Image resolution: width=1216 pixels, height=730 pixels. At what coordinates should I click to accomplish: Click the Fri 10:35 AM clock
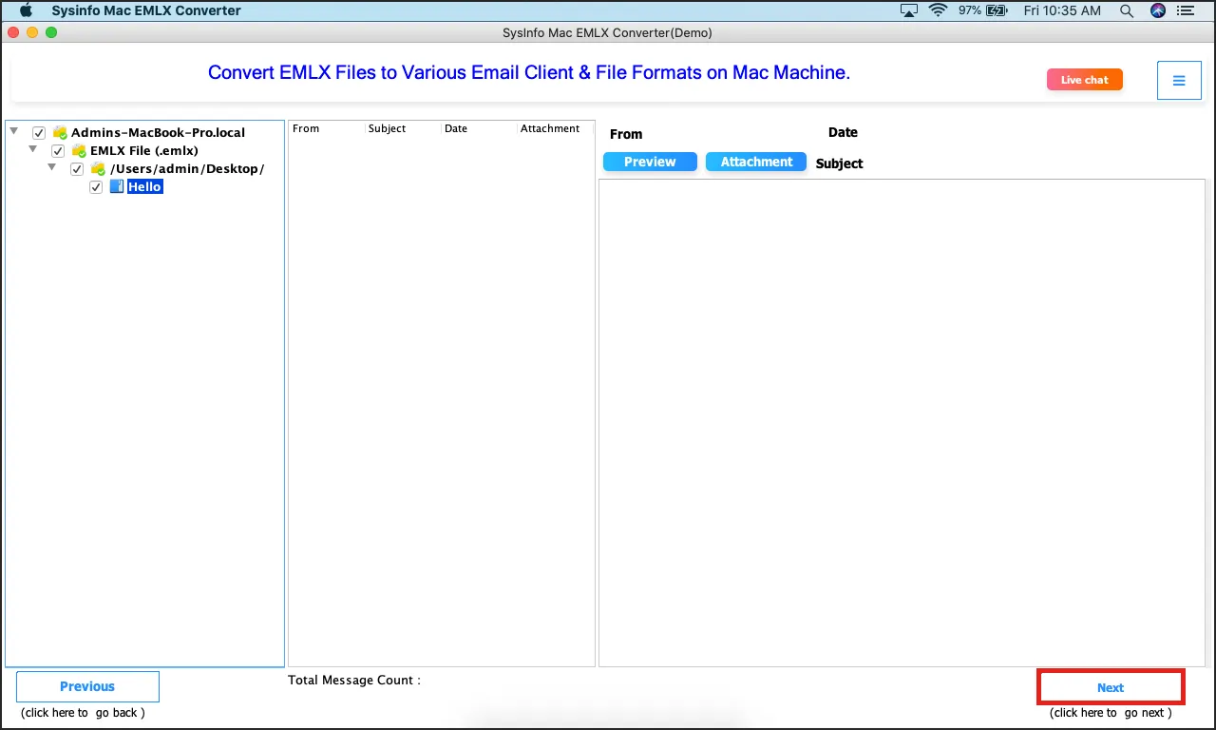(x=1060, y=10)
